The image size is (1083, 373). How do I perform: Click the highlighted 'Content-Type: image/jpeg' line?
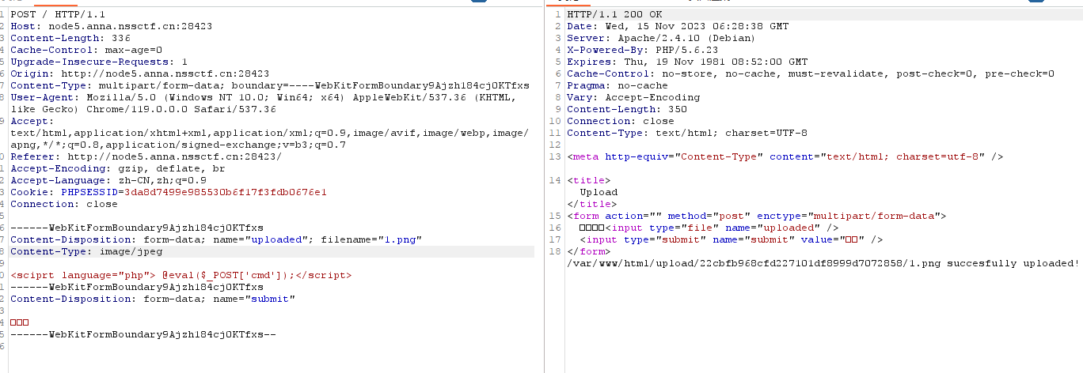pyautogui.click(x=86, y=251)
